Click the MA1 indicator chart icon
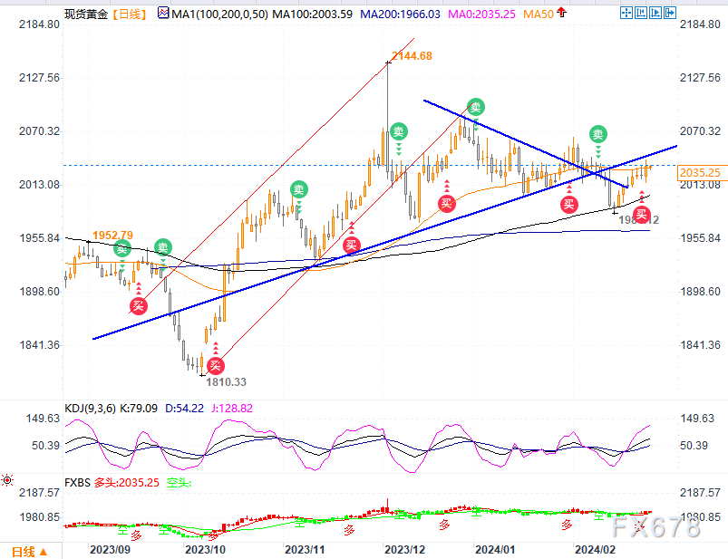The height and width of the screenshot is (559, 728). pyautogui.click(x=163, y=13)
